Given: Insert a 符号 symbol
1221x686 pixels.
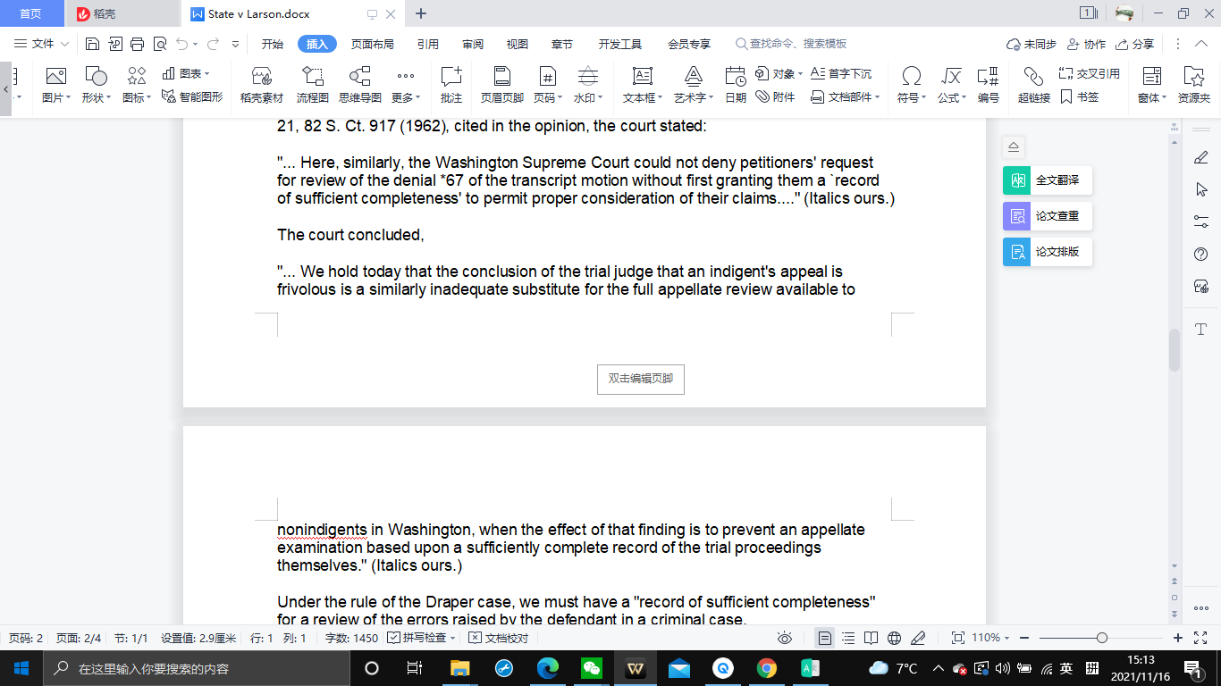Looking at the screenshot, I should 912,85.
